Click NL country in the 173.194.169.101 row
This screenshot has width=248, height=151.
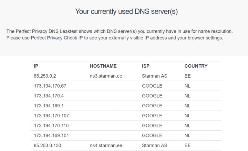coord(187,135)
